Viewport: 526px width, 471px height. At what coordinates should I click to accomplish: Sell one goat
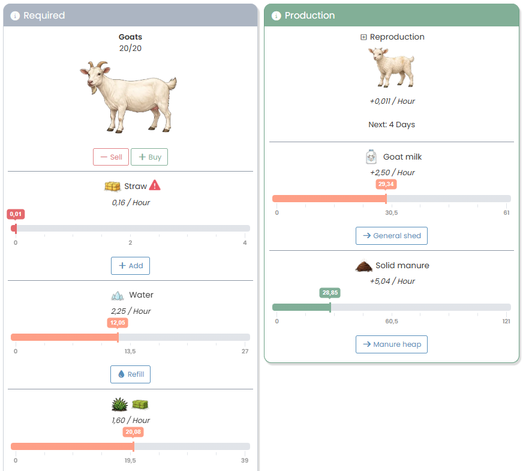[x=111, y=157]
